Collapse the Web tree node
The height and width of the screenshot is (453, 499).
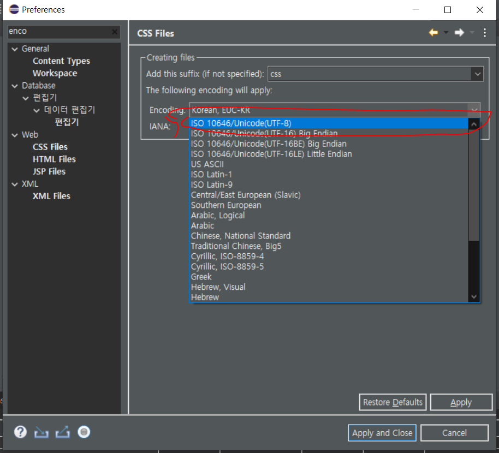point(15,135)
